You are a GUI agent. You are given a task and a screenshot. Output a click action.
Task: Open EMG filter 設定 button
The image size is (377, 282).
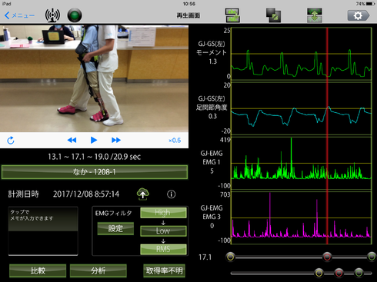point(115,228)
